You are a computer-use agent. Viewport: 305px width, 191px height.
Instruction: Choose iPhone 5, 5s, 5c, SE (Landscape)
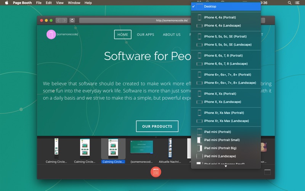(x=226, y=45)
